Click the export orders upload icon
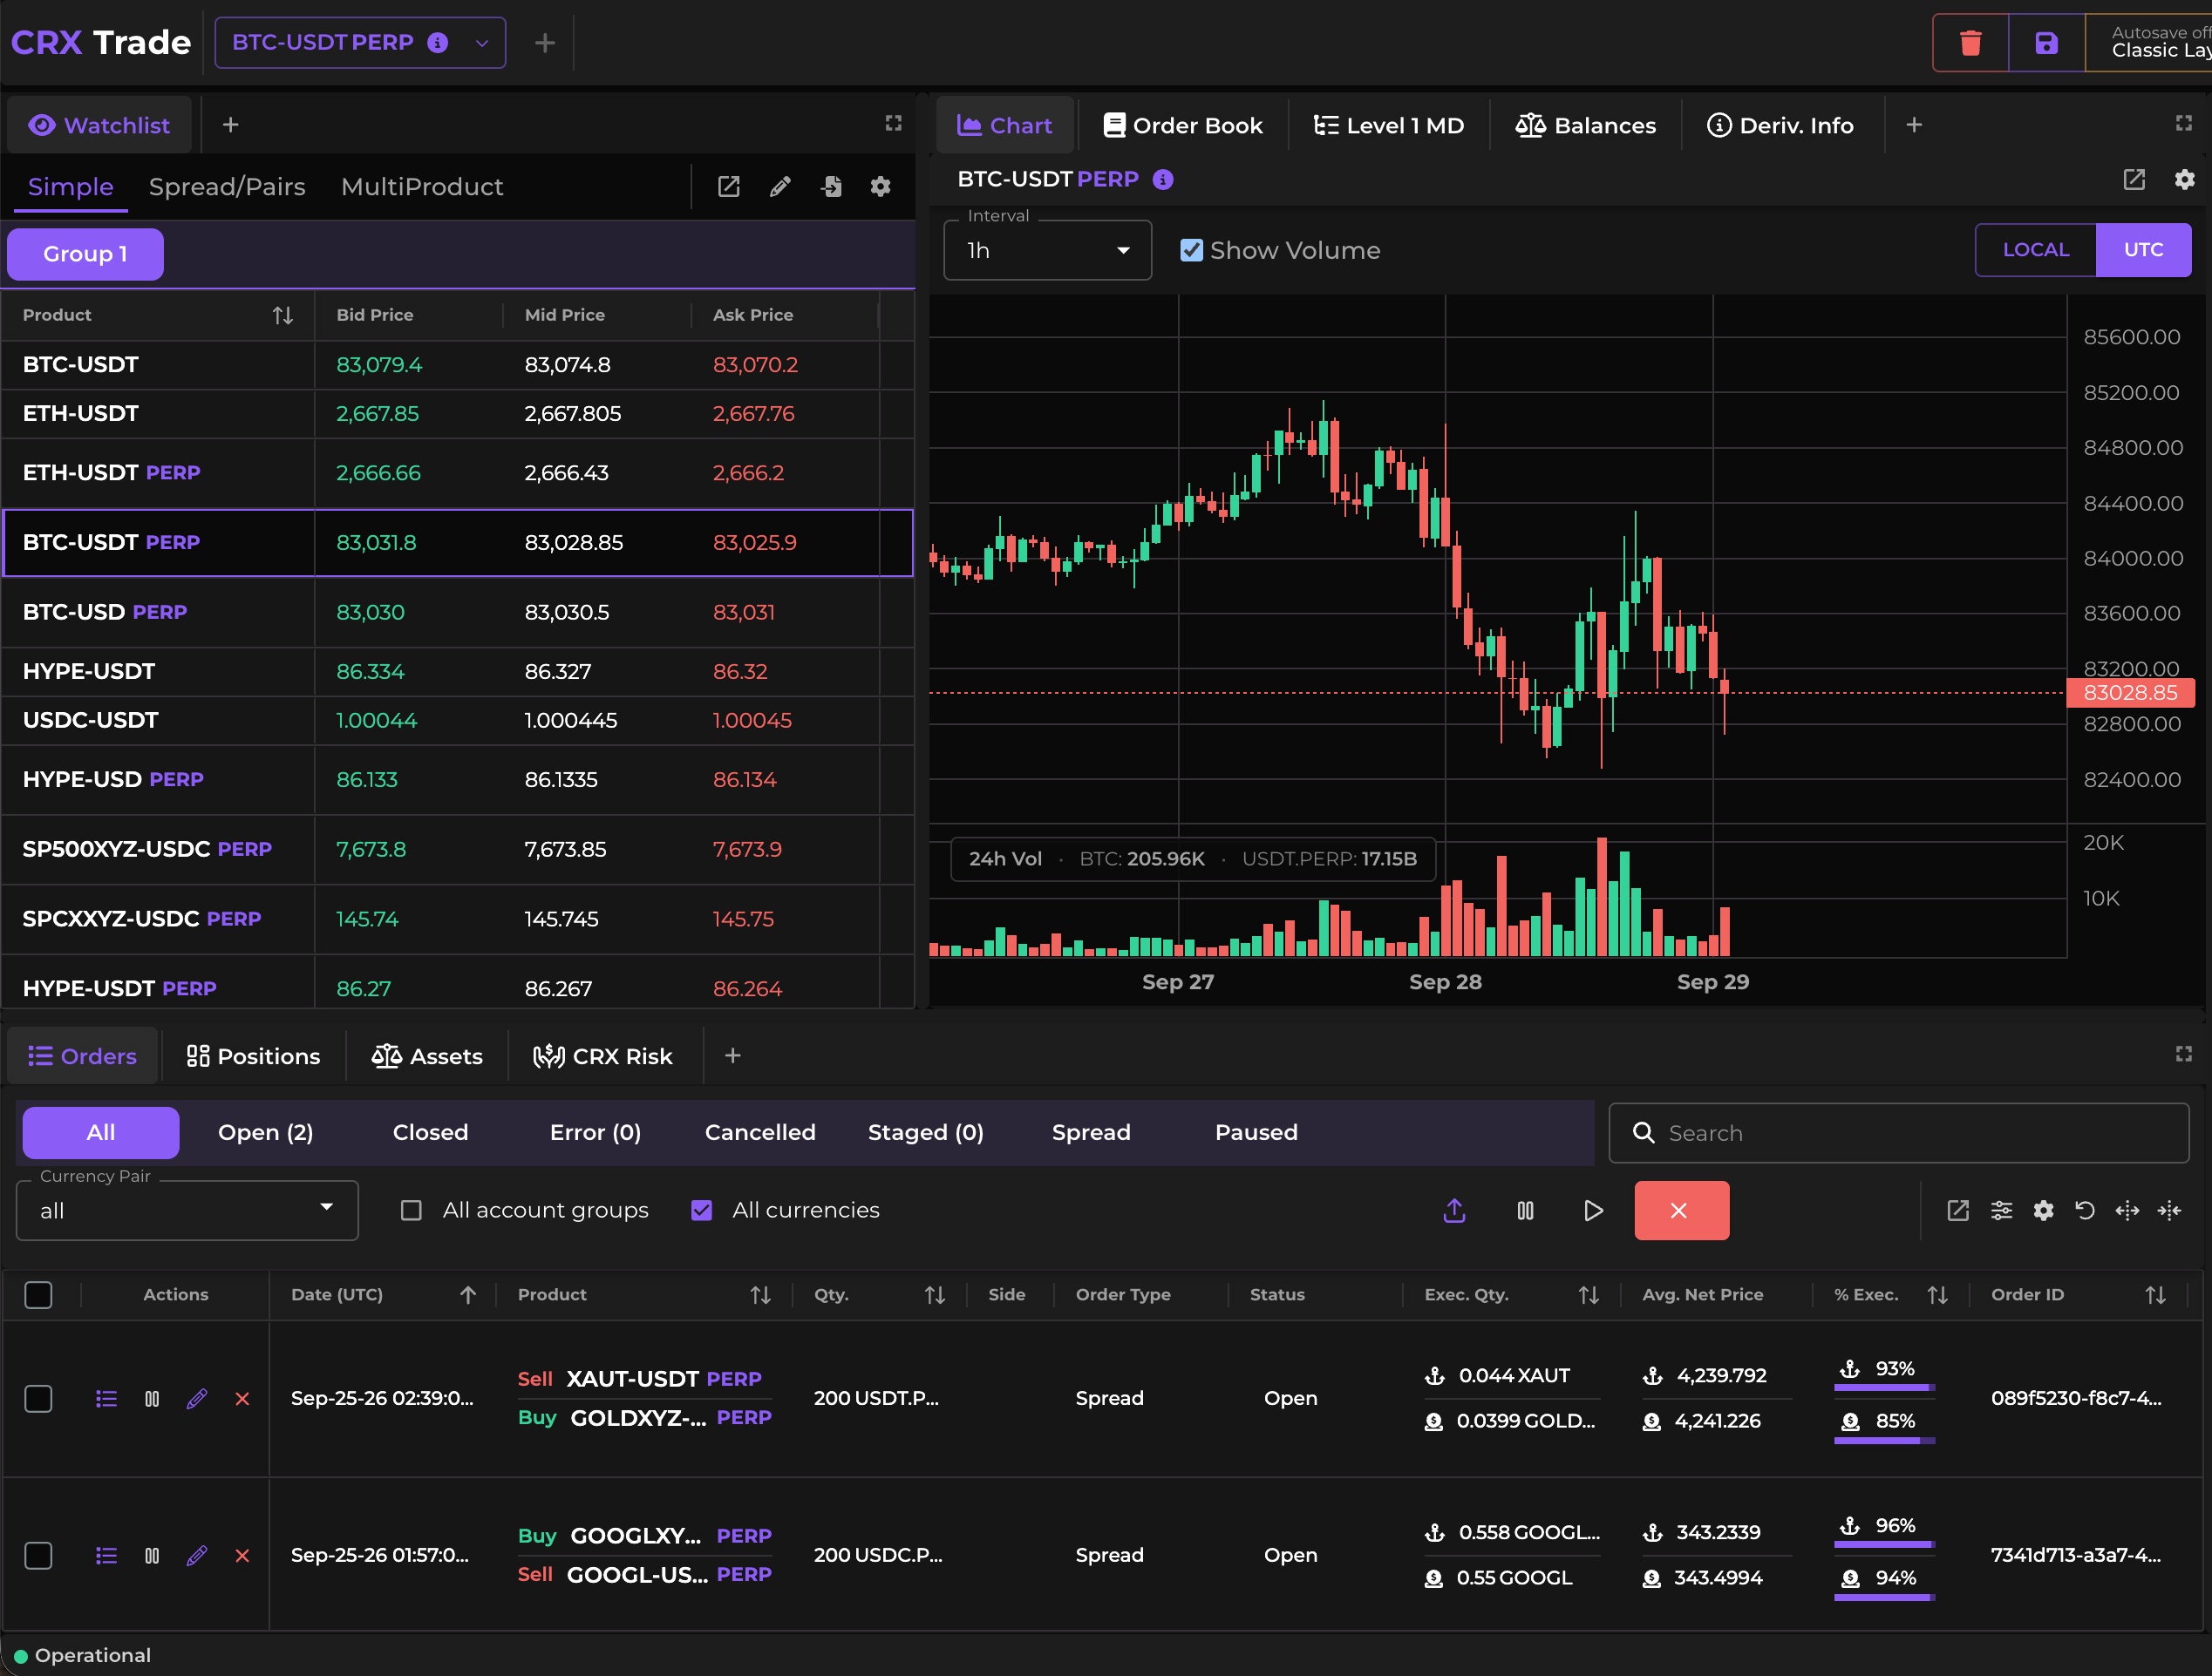 pyautogui.click(x=1454, y=1211)
